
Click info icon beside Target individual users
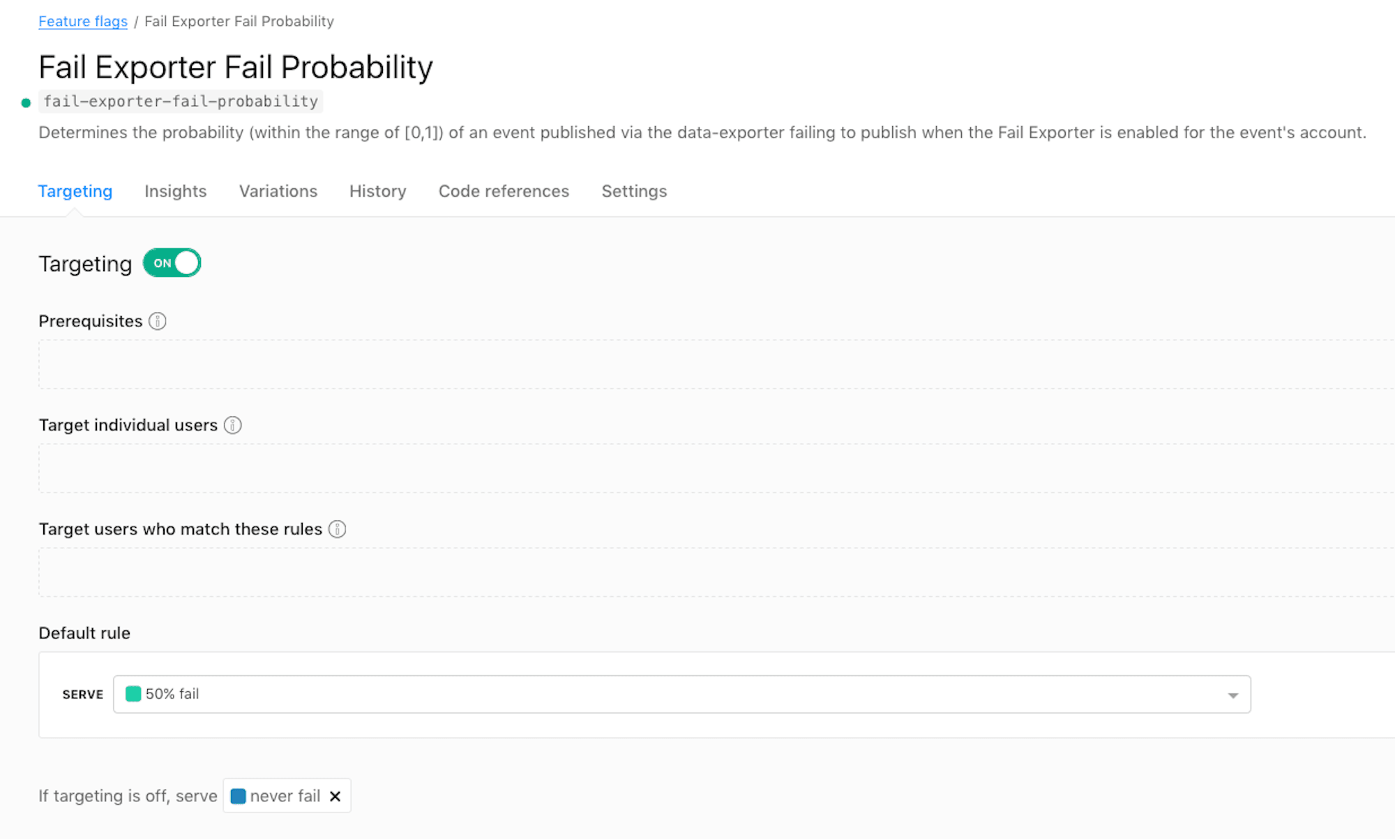(233, 425)
